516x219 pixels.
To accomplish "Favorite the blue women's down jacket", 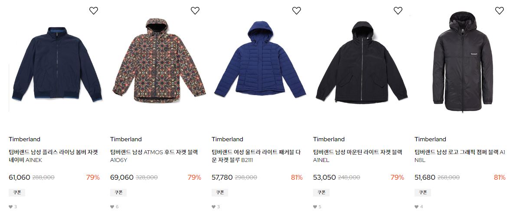I will [x=297, y=10].
